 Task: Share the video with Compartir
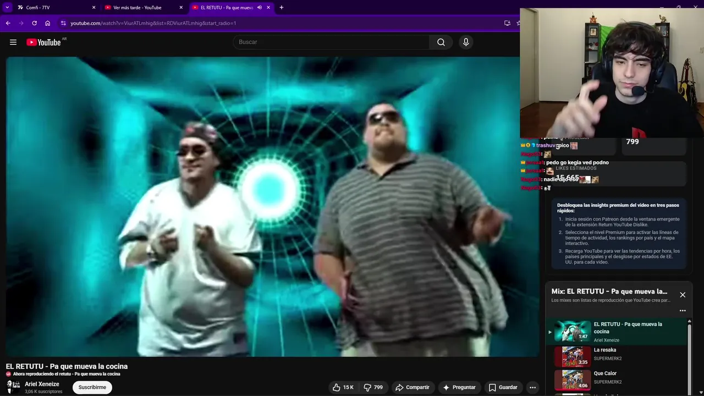click(x=413, y=387)
